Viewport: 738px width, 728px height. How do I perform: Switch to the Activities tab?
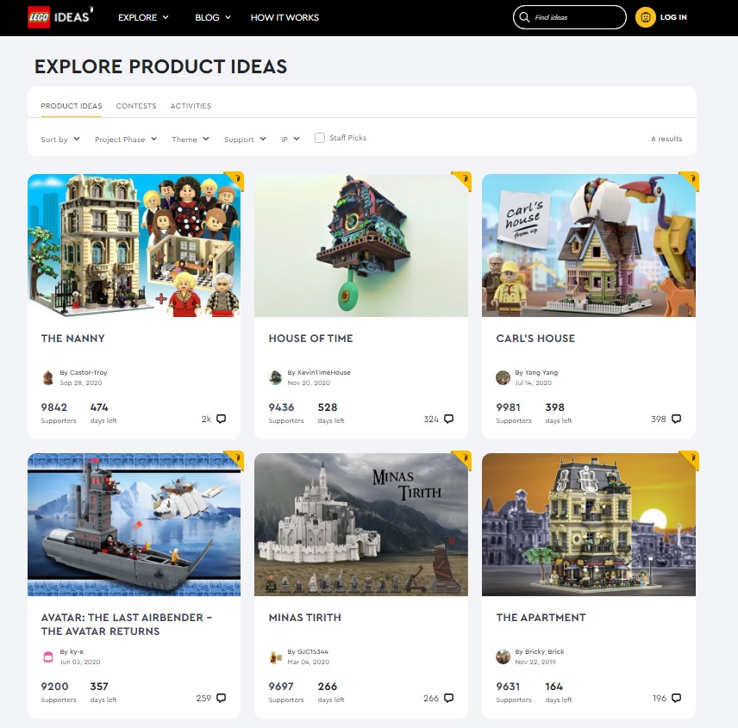point(191,106)
